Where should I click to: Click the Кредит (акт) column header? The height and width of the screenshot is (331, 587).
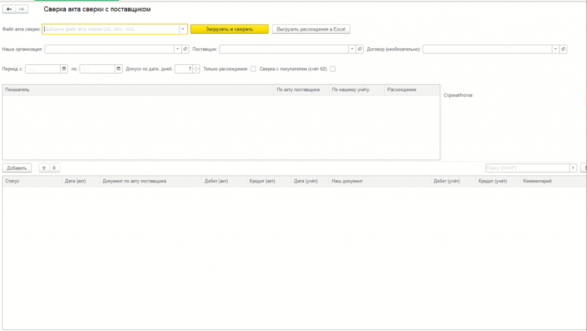[269, 181]
